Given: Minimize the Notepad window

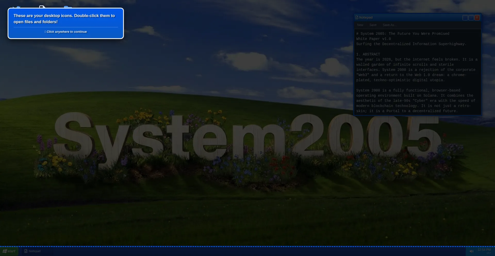Looking at the screenshot, I should tap(465, 18).
